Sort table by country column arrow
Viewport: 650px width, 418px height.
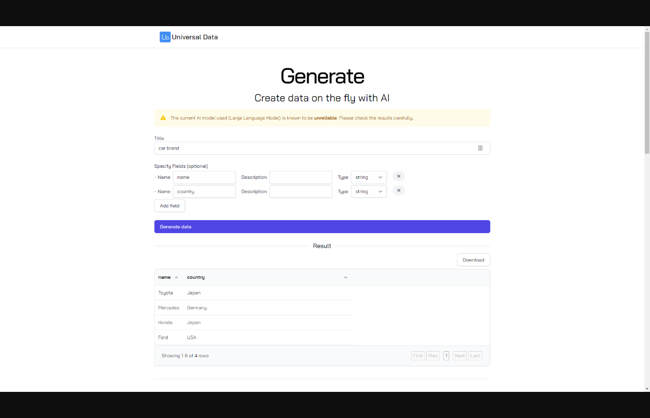point(345,277)
